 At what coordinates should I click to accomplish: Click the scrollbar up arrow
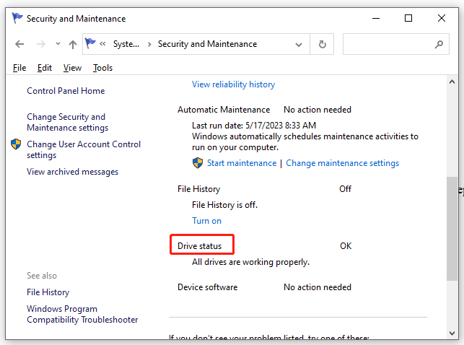(452, 82)
